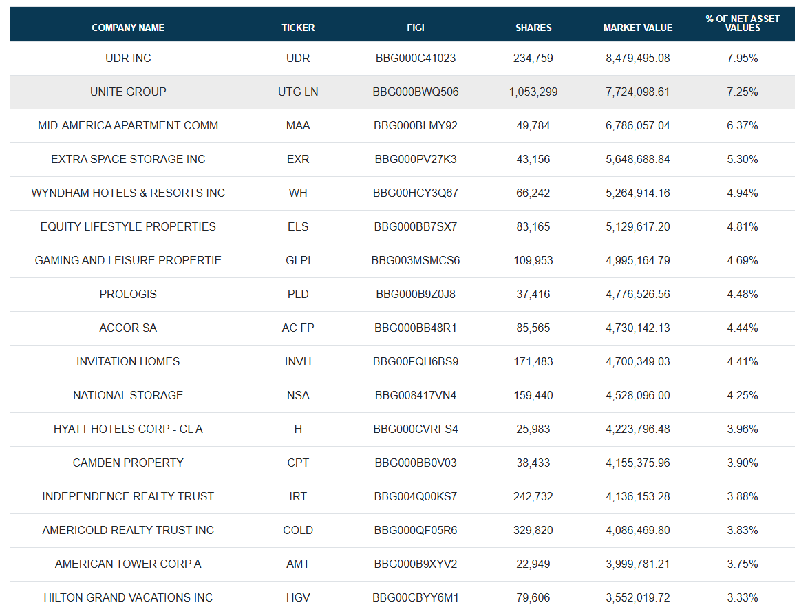Select WYNDHAM HOTELS & RESORTS INC cell
The image size is (799, 616).
tap(128, 193)
